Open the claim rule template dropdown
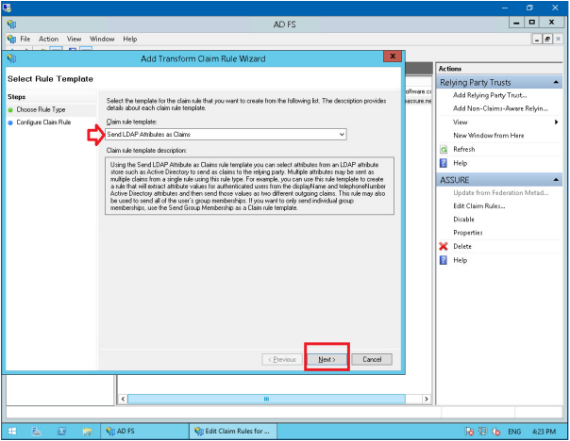 tap(341, 135)
